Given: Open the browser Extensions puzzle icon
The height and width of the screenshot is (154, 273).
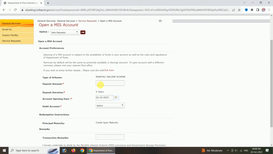Looking at the screenshot, I should pyautogui.click(x=252, y=10).
